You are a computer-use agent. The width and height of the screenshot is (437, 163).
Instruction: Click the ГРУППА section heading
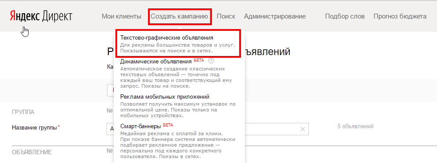pyautogui.click(x=23, y=112)
